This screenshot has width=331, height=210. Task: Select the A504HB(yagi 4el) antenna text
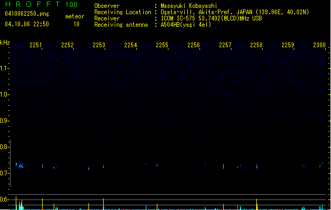(x=186, y=25)
